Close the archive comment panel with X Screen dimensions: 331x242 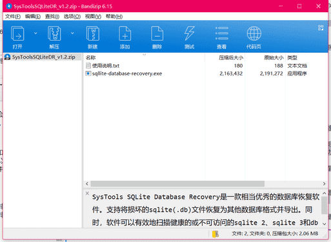87,193
